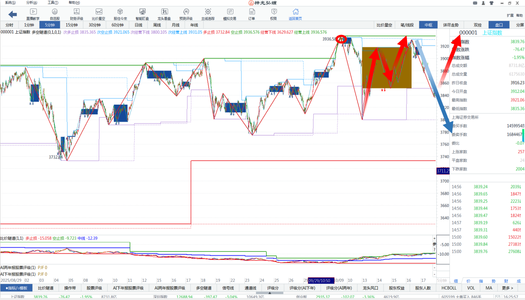Open 直播教学 live teaching icon

[x=33, y=14]
